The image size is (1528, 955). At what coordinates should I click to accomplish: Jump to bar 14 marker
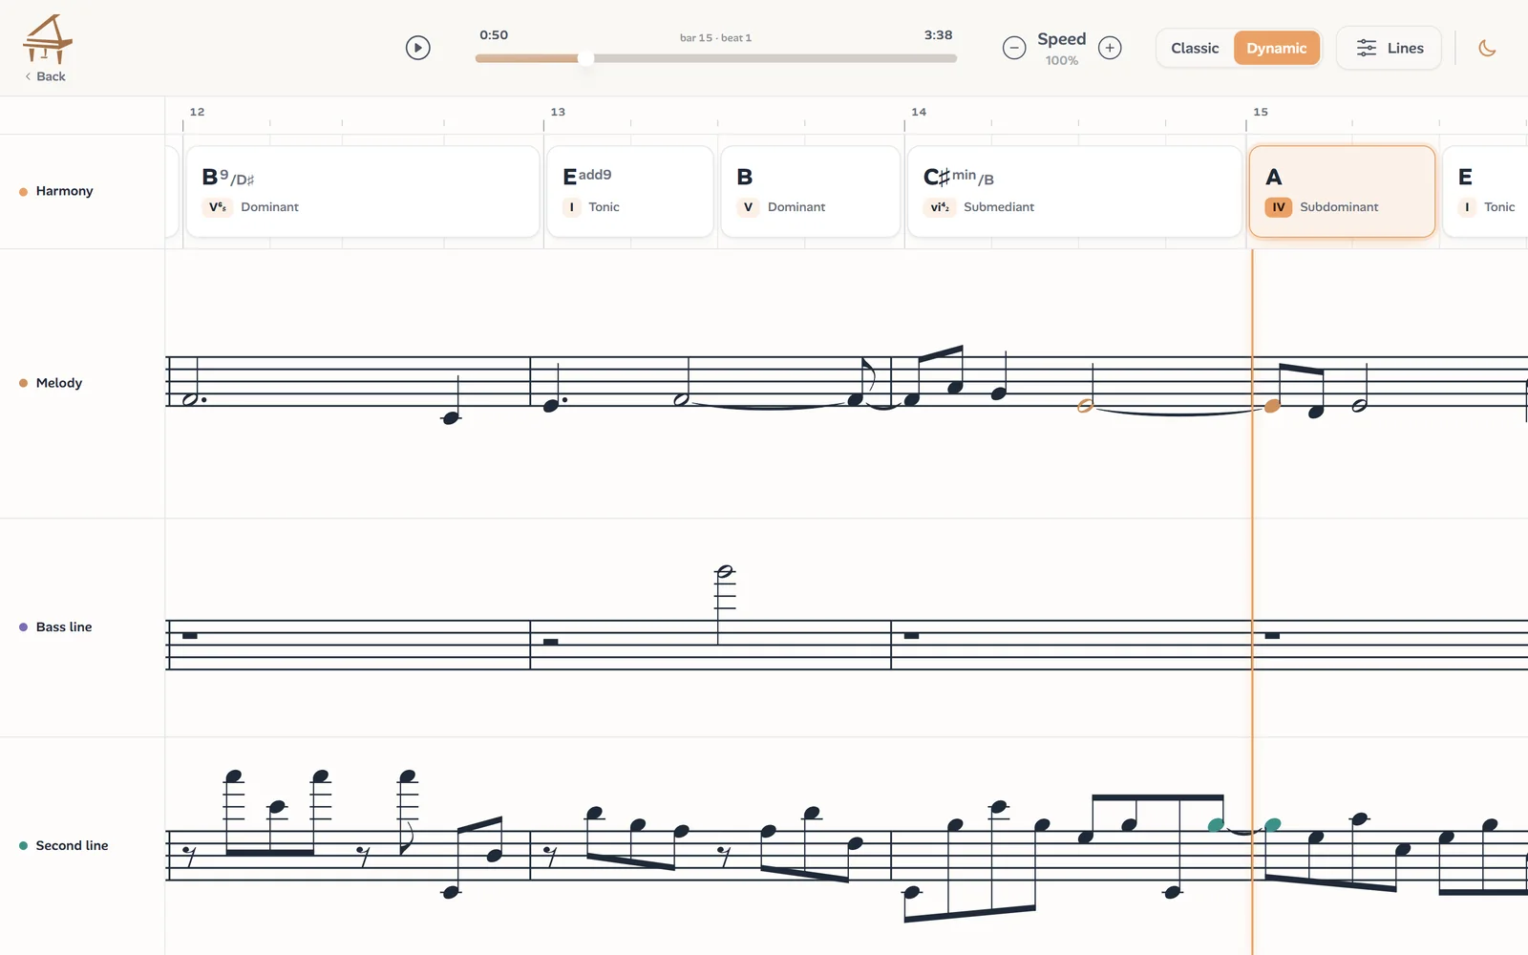[x=919, y=112]
